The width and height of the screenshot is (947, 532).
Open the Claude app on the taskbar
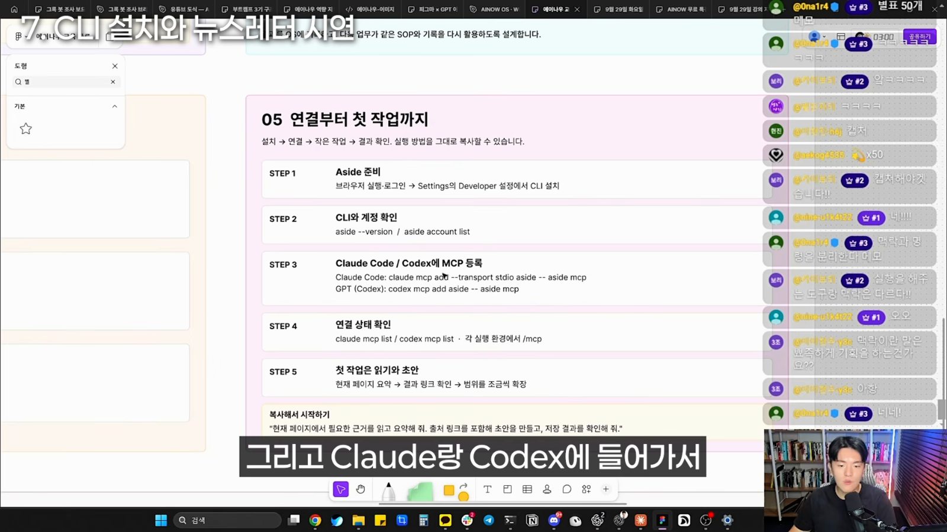640,520
